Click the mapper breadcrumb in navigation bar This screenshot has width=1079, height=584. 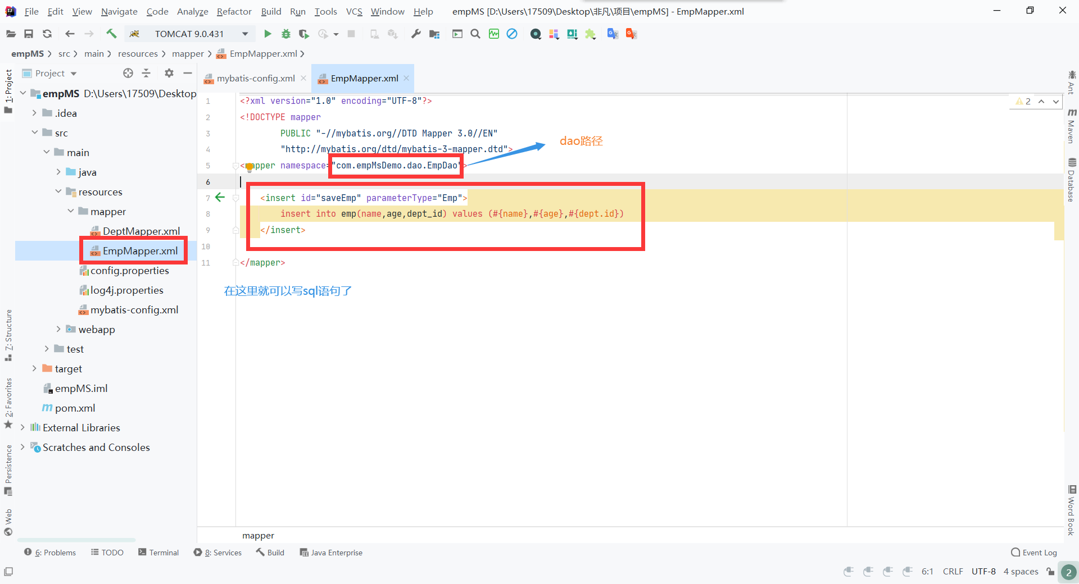click(188, 54)
